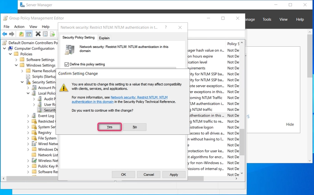The height and width of the screenshot is (195, 314).
Task: Click the Scripts (Startup) icon
Action: tap(28, 77)
